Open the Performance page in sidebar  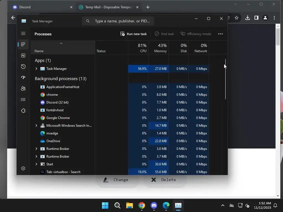point(23,55)
